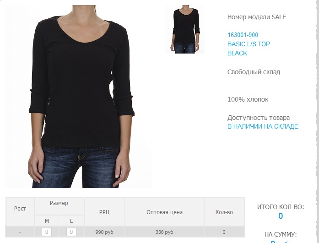
Task: Click the Номер модели SALE label
Action: tap(257, 17)
